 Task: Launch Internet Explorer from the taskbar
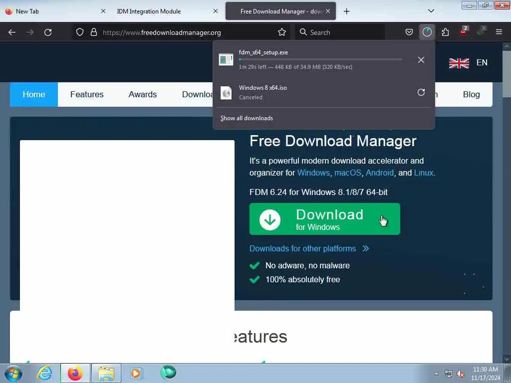(x=44, y=373)
